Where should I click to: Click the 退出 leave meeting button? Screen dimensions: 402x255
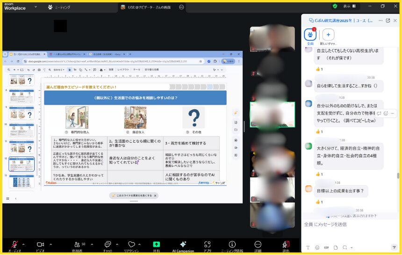pyautogui.click(x=286, y=246)
